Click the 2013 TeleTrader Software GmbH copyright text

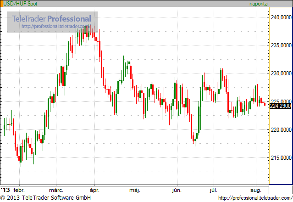pos(45,198)
